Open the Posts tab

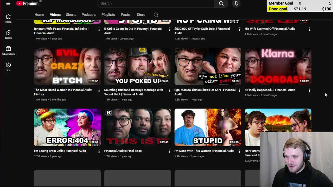coord(125,15)
